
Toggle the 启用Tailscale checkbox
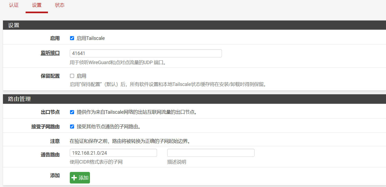(x=72, y=38)
